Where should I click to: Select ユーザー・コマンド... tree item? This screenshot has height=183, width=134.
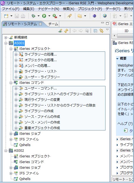(41, 88)
